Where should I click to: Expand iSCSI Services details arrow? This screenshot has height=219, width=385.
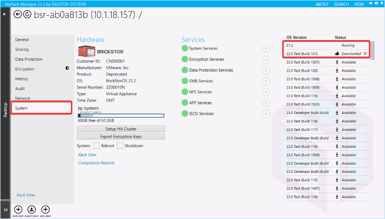point(266,114)
